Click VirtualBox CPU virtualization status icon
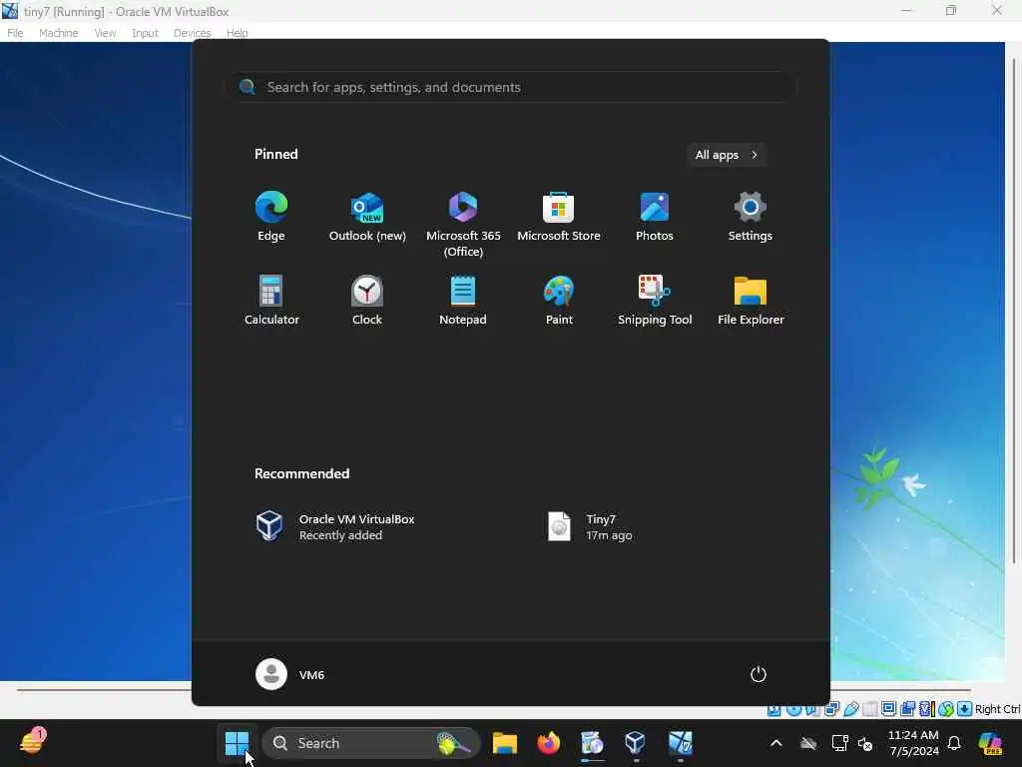This screenshot has width=1022, height=767. [926, 709]
